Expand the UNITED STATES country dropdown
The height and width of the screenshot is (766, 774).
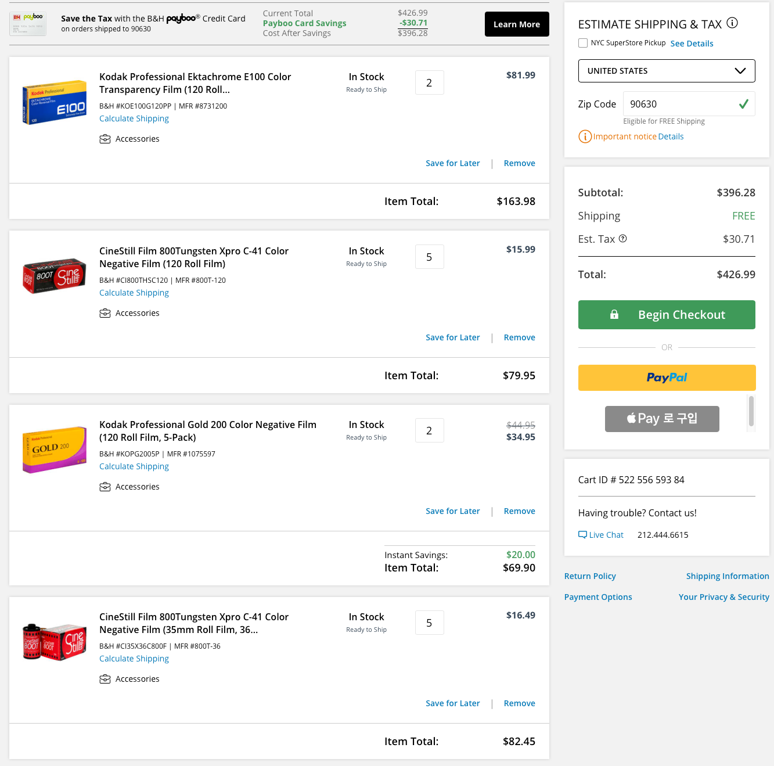click(x=667, y=71)
